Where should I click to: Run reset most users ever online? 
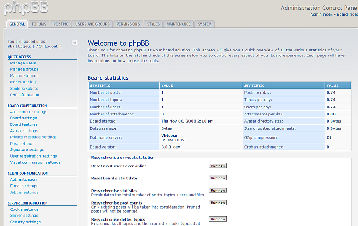pos(218,166)
